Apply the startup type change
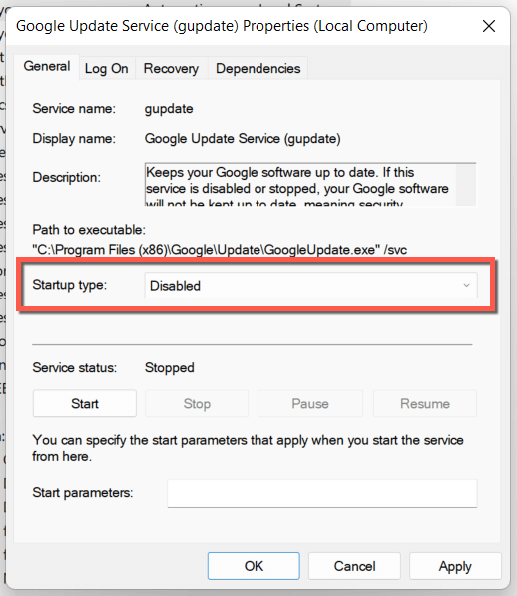Viewport: 517px width, 596px height. [x=455, y=566]
